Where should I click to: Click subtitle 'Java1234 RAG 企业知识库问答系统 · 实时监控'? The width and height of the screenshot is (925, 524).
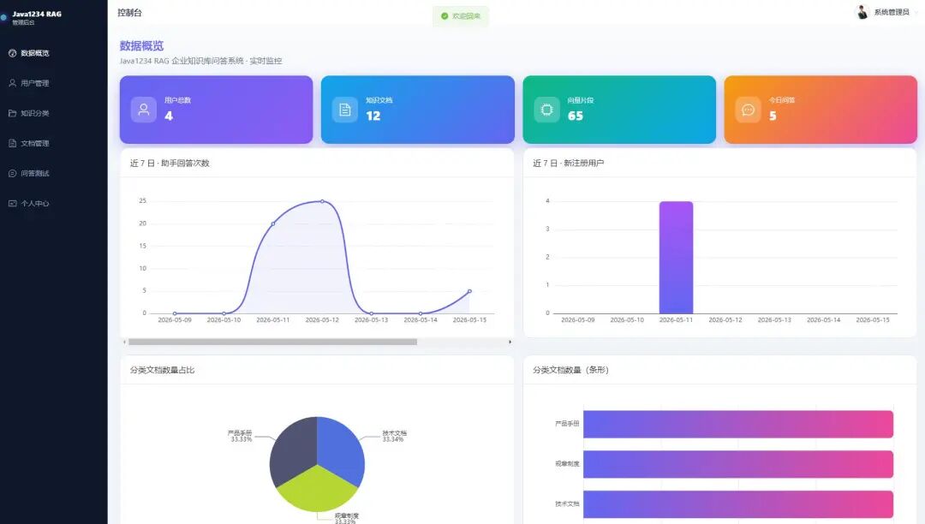[x=201, y=61]
